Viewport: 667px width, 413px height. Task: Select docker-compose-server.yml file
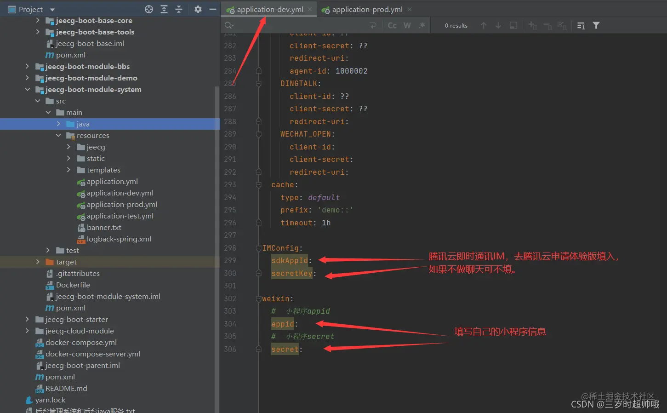[x=92, y=354]
